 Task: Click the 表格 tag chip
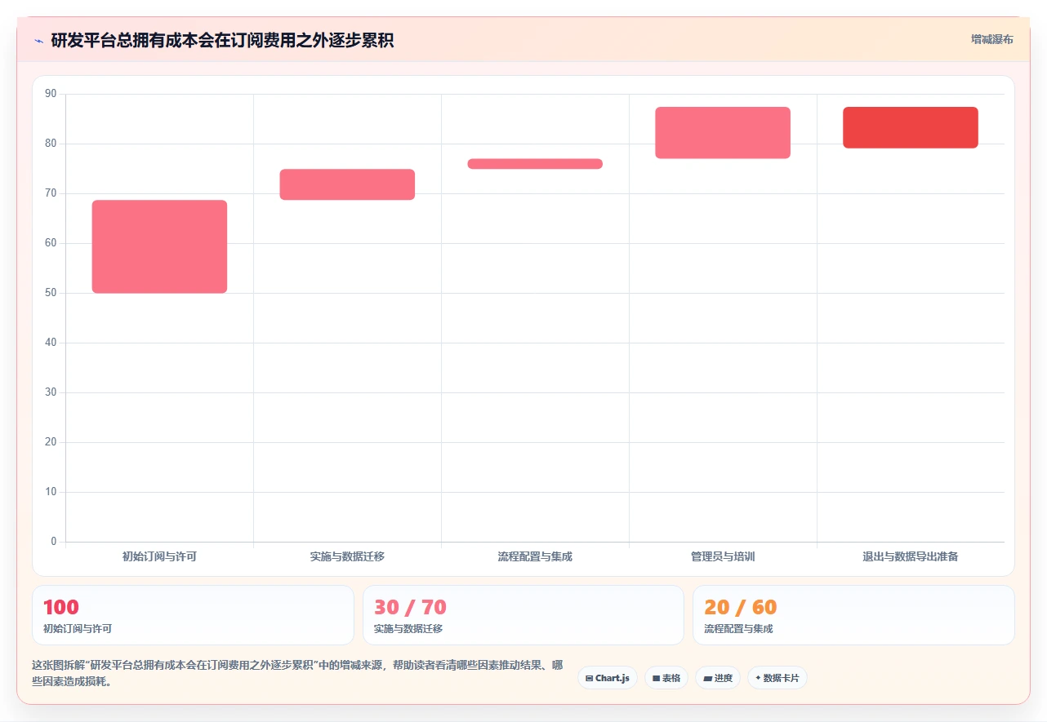666,678
